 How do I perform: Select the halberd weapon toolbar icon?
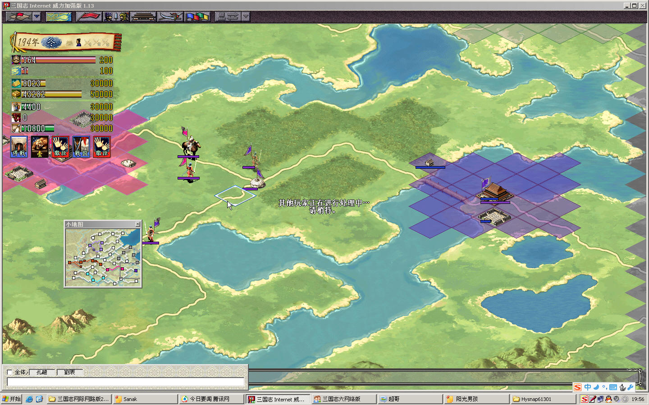(170, 17)
